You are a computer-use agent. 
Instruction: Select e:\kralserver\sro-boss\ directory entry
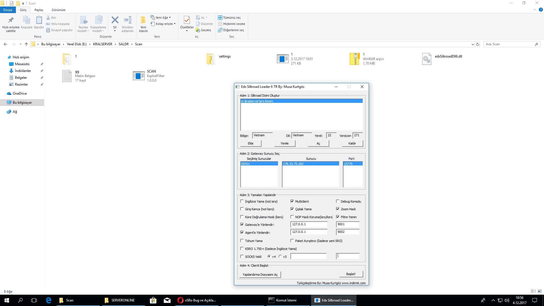click(x=301, y=101)
